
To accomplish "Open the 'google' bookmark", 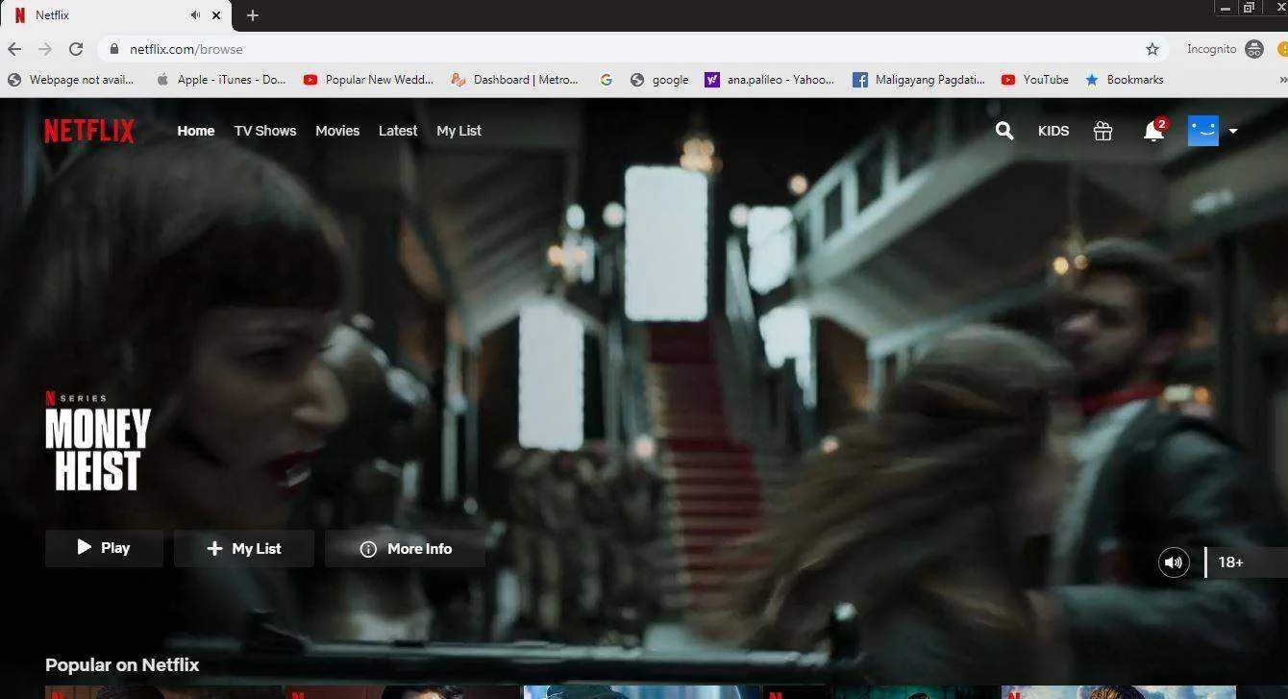I will coord(659,80).
